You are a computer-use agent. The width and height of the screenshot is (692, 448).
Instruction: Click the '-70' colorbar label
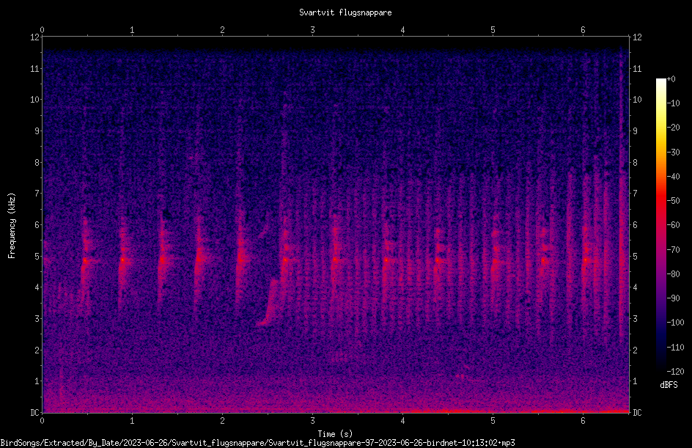[x=674, y=250]
